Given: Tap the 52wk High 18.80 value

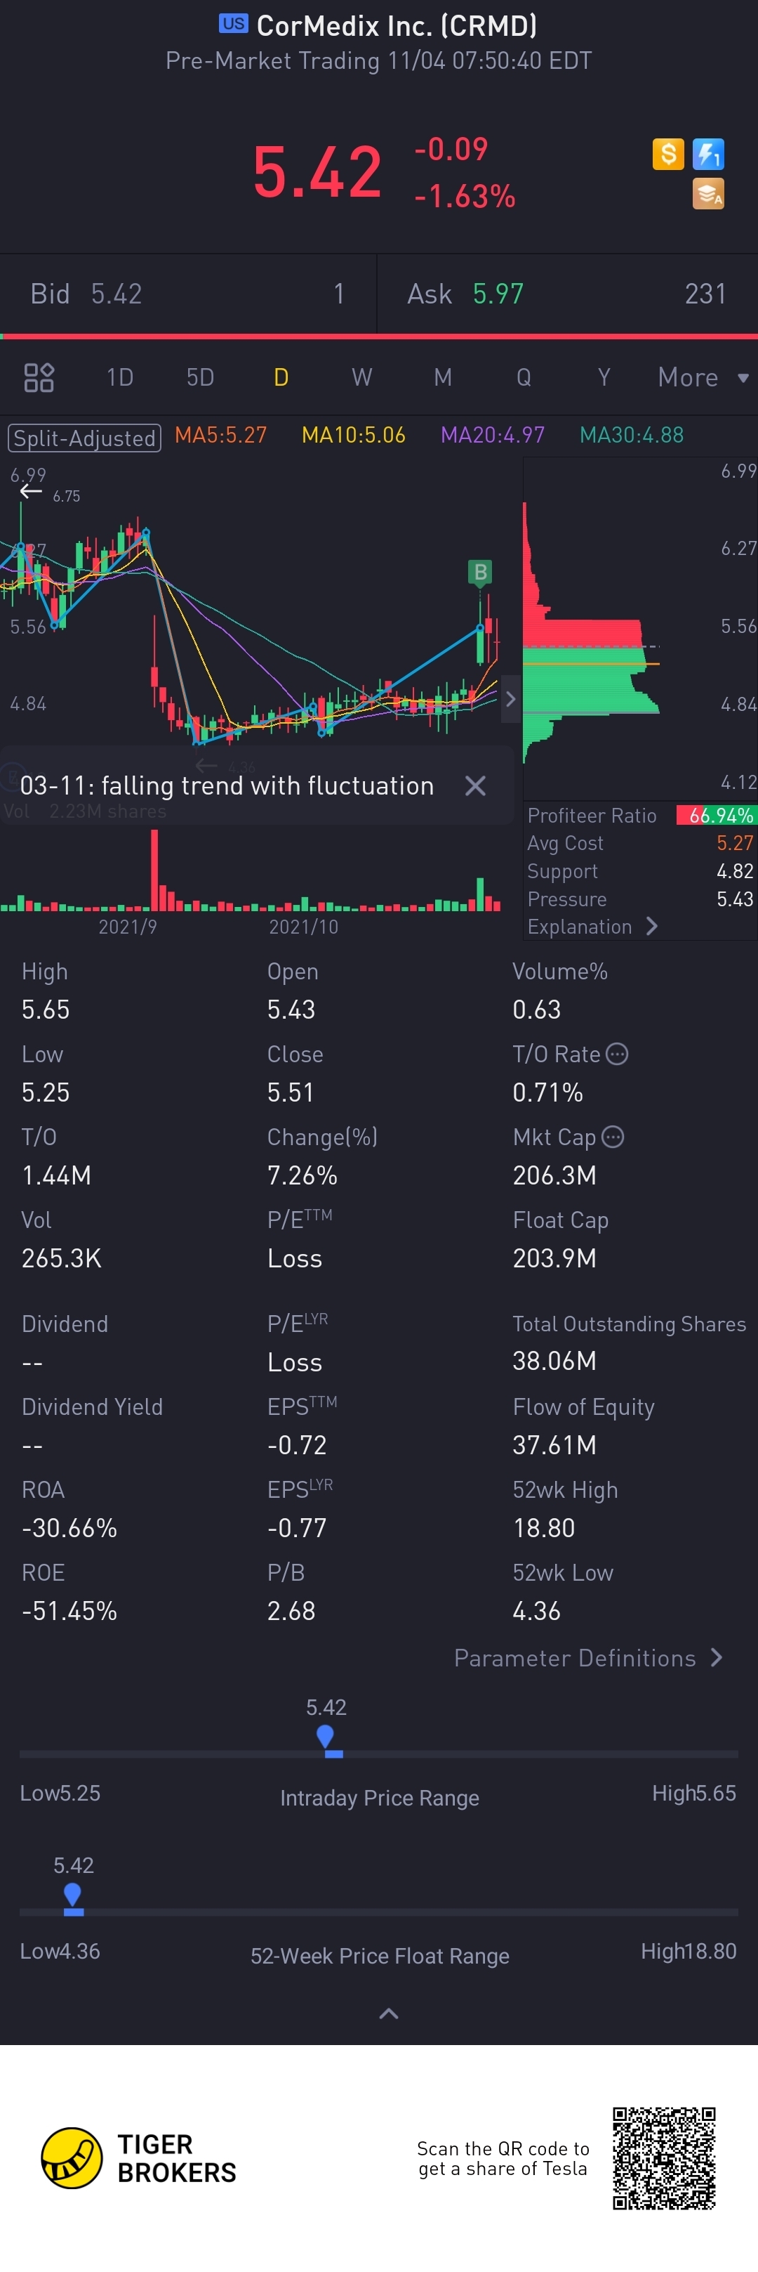Looking at the screenshot, I should (544, 1529).
